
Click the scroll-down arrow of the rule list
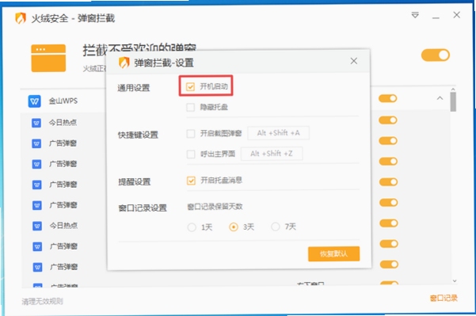[x=455, y=281]
